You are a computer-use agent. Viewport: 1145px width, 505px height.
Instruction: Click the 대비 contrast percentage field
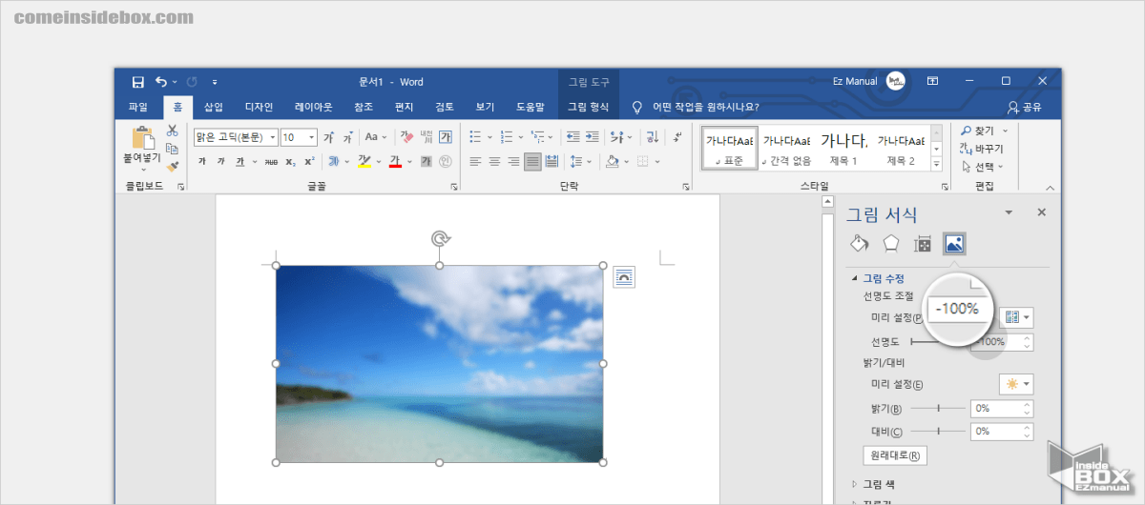pyautogui.click(x=994, y=432)
